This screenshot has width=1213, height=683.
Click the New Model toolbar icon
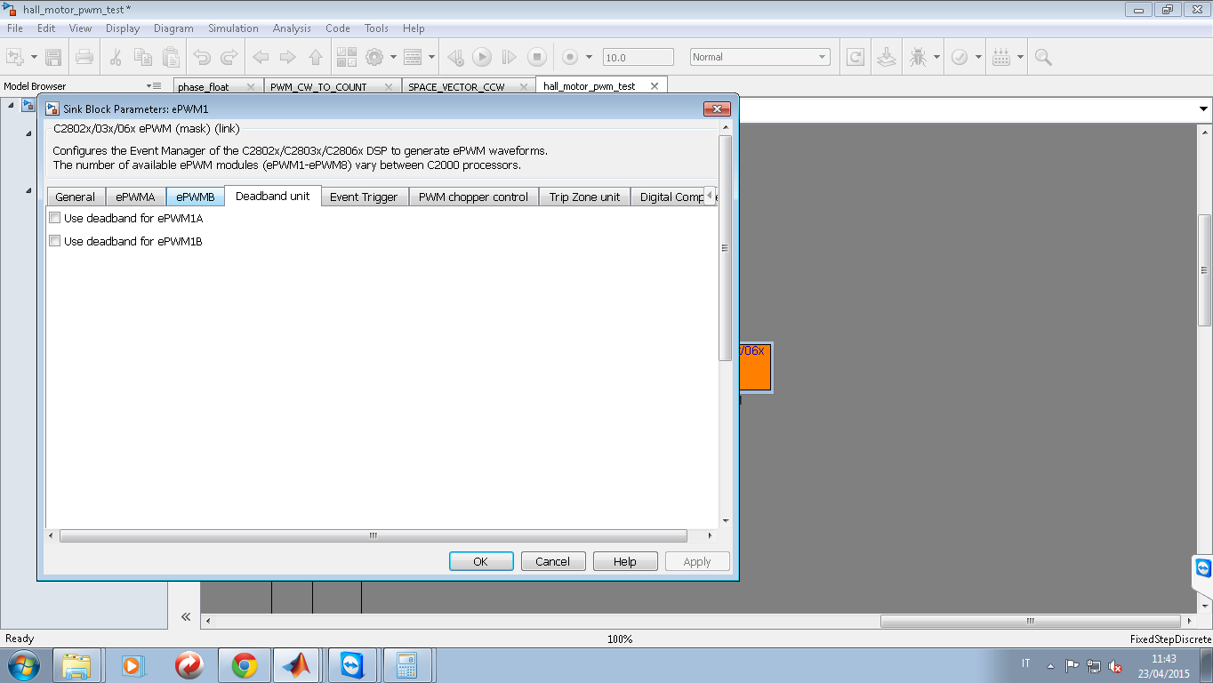pyautogui.click(x=15, y=57)
